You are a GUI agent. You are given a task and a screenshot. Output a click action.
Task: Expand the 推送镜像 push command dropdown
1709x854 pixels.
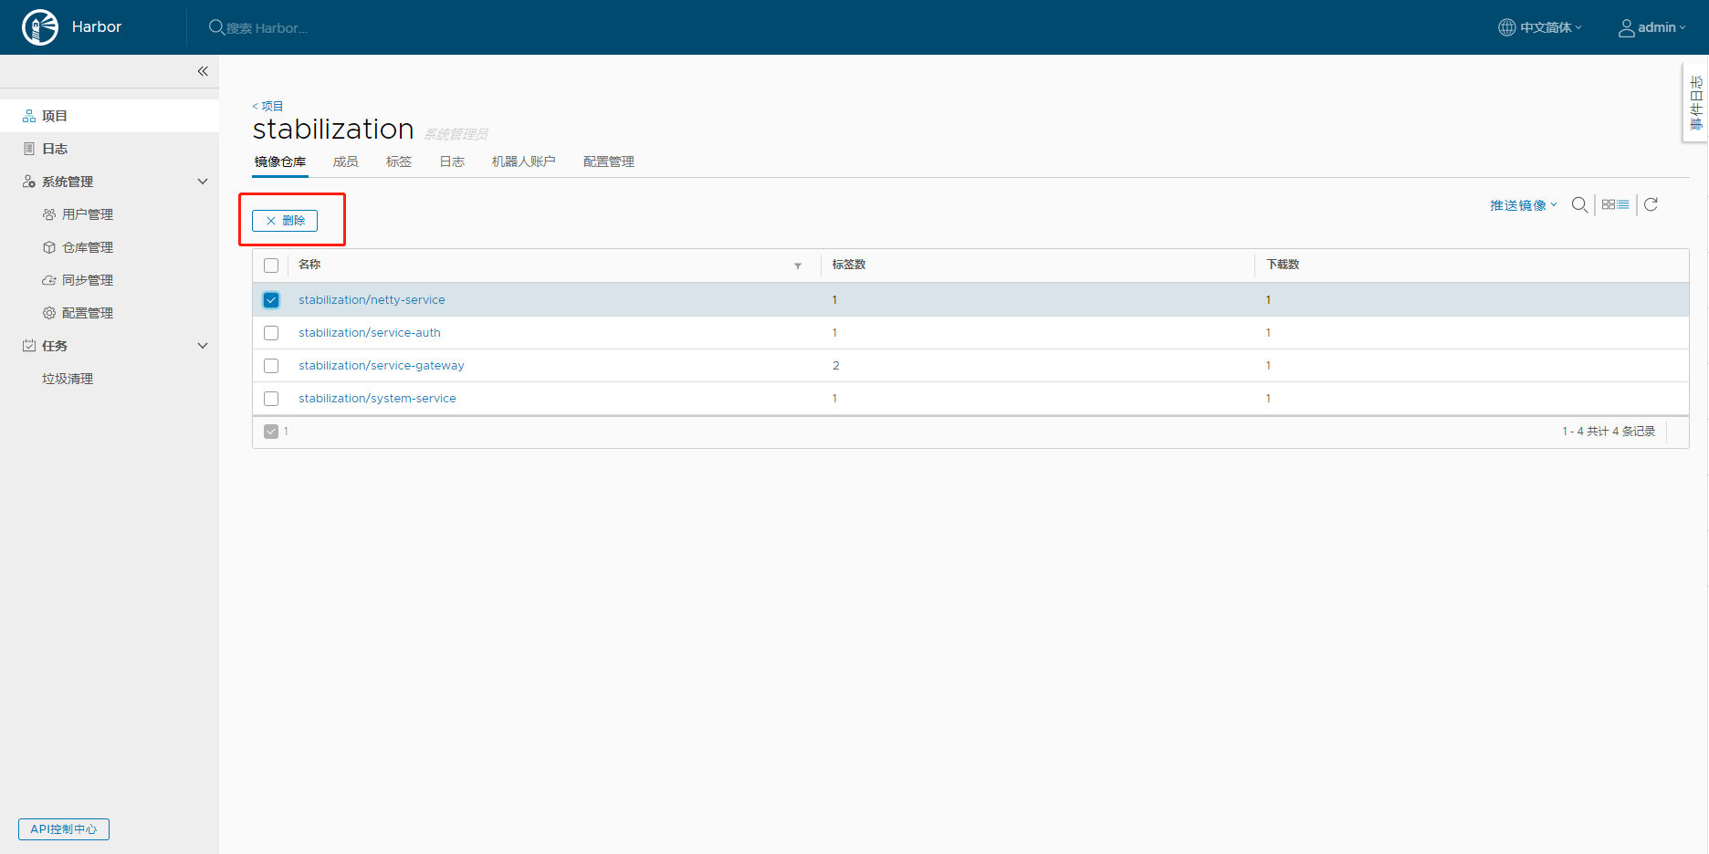click(1524, 205)
